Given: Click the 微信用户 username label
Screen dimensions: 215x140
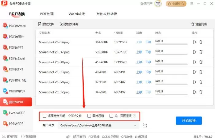Looking at the screenshot, I should (146, 4).
